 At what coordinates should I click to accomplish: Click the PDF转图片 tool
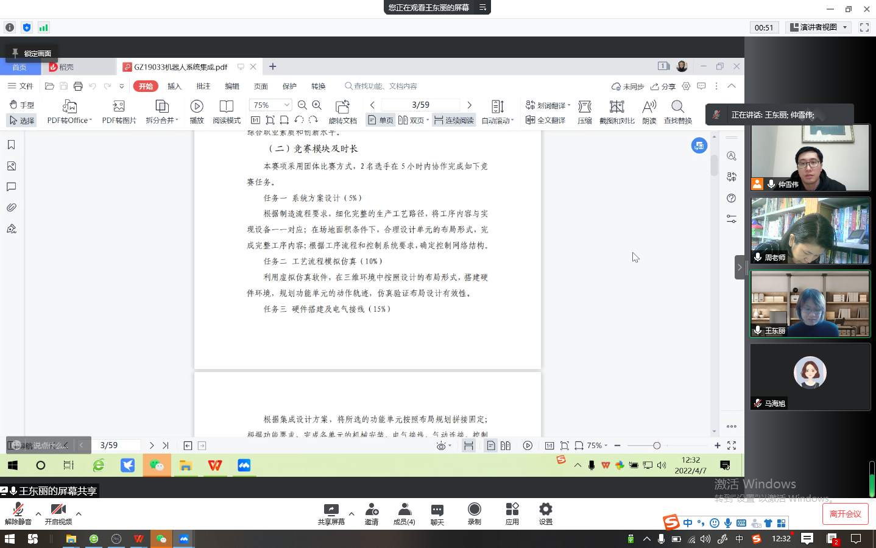(x=119, y=112)
